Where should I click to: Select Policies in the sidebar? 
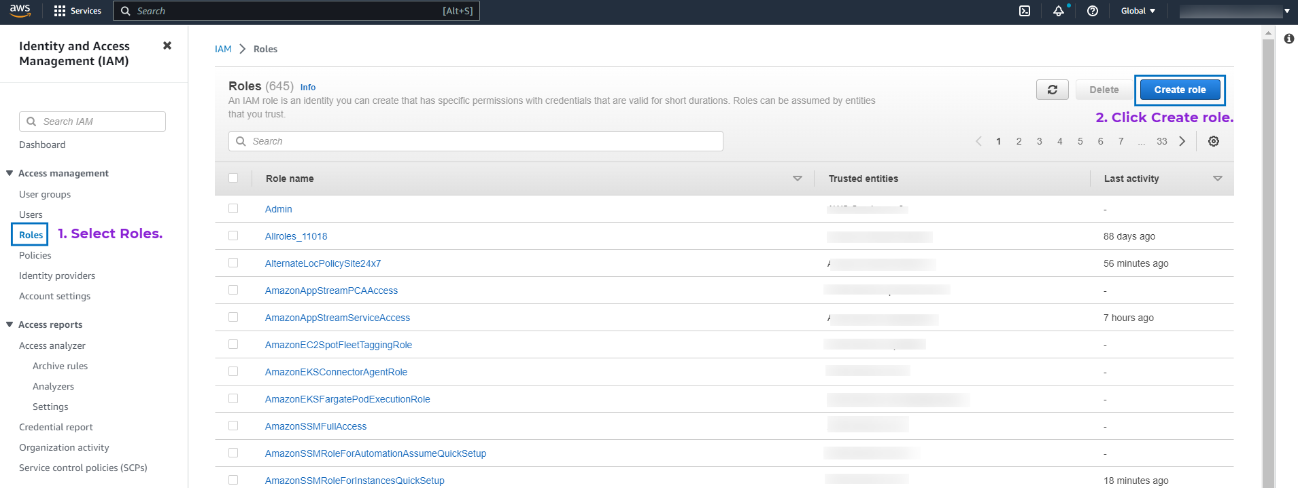pos(35,255)
